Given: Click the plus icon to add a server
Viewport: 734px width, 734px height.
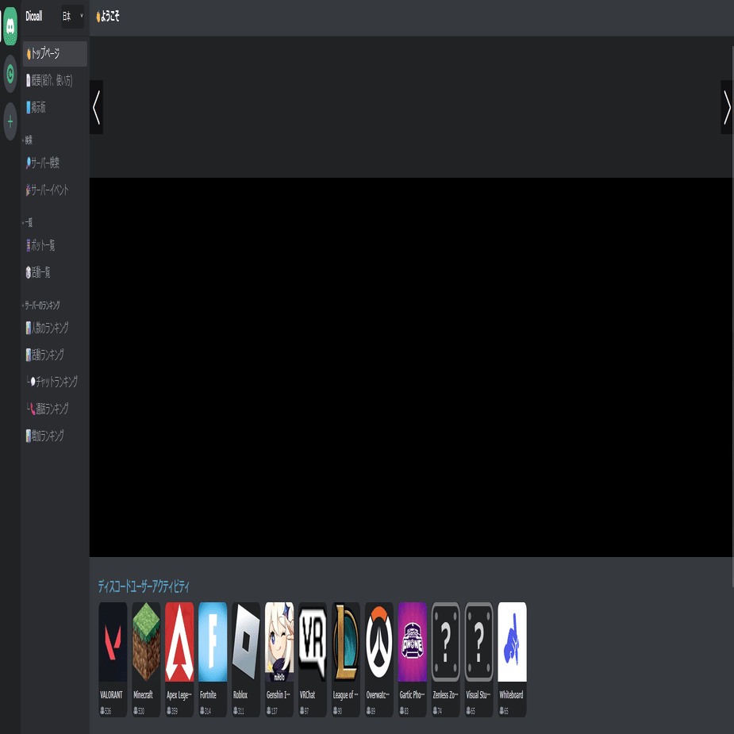Looking at the screenshot, I should [x=10, y=121].
